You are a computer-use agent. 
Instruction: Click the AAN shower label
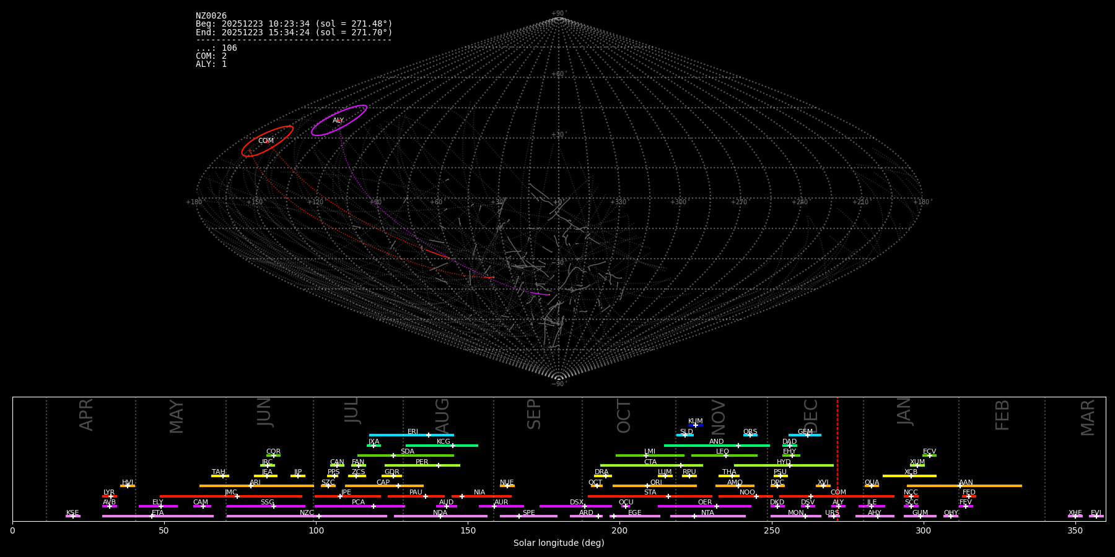[x=966, y=483]
